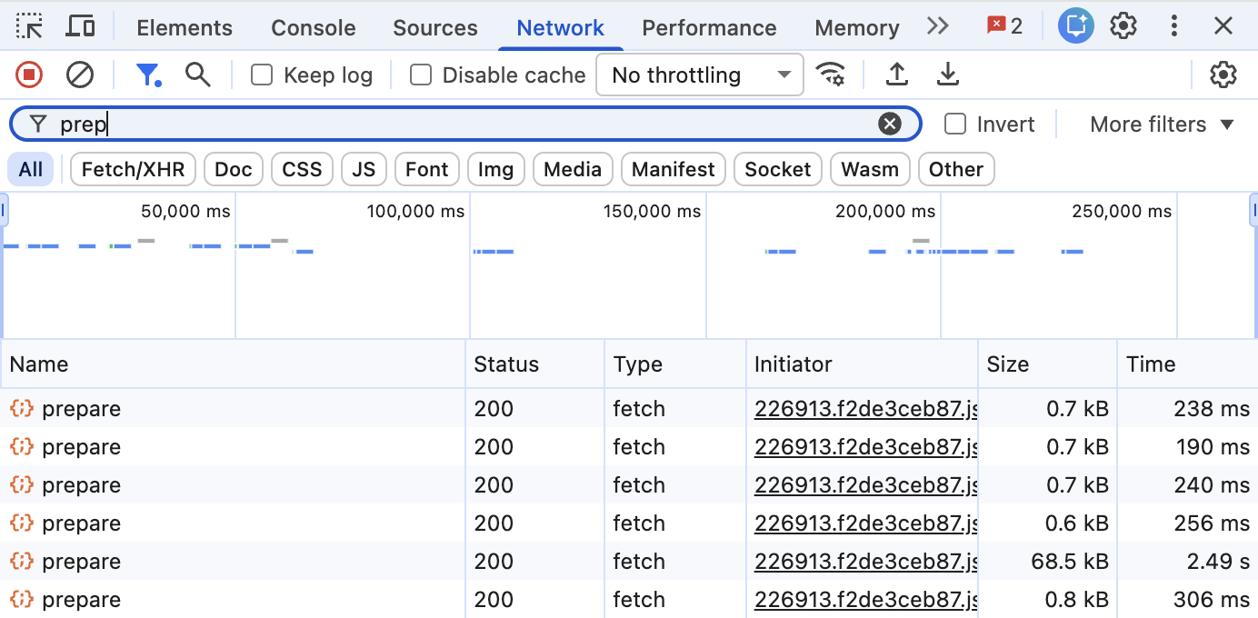Open the network search magnifier

(198, 75)
